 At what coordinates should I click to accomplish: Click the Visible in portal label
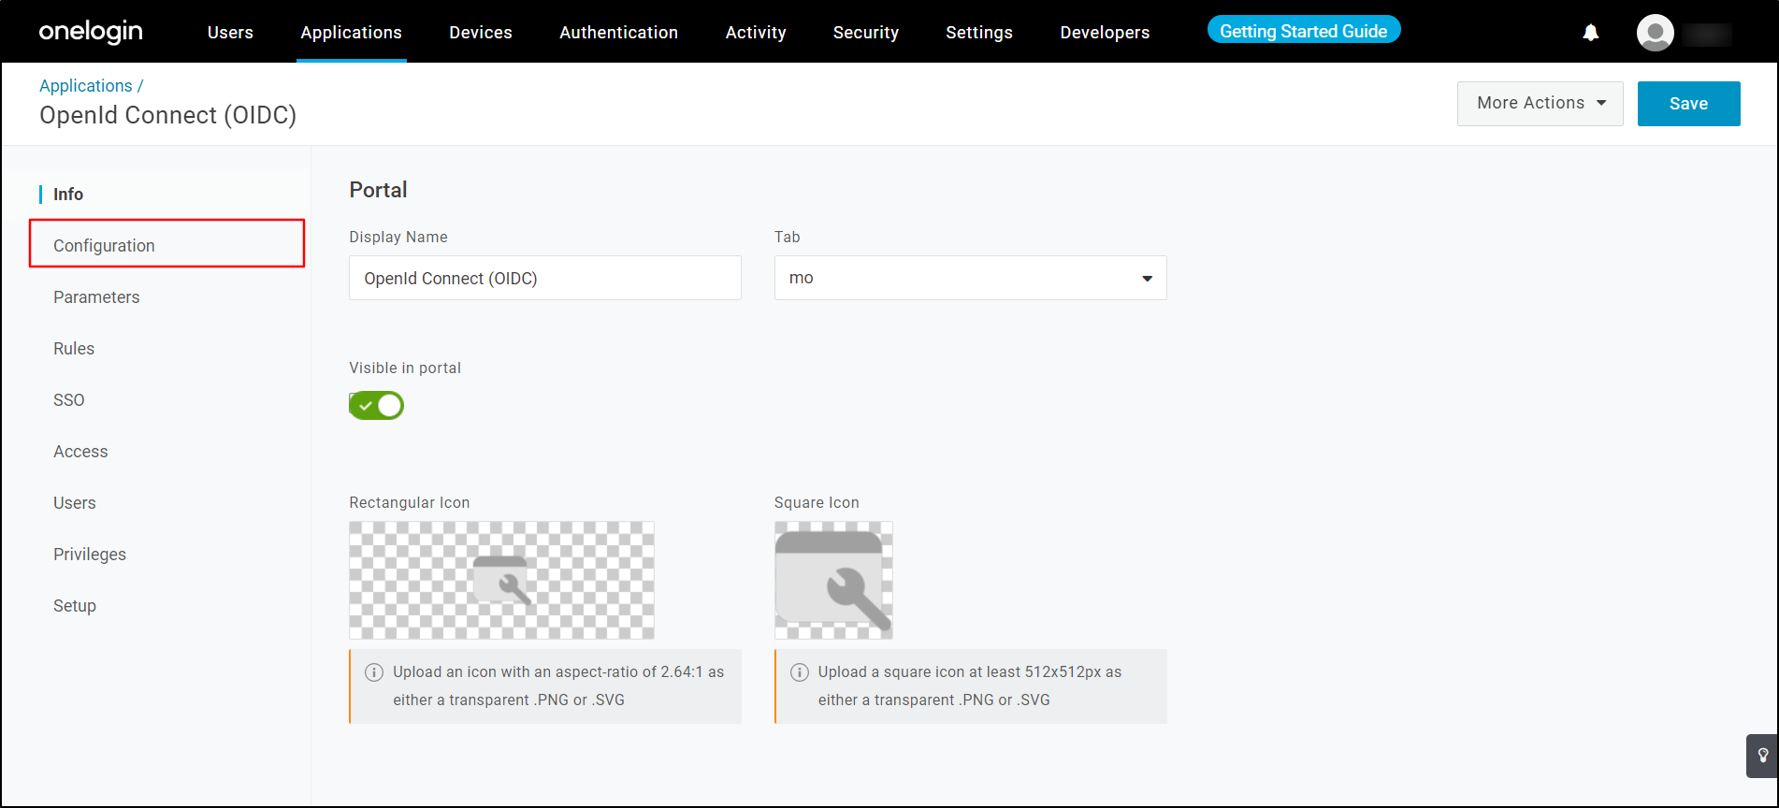[405, 368]
